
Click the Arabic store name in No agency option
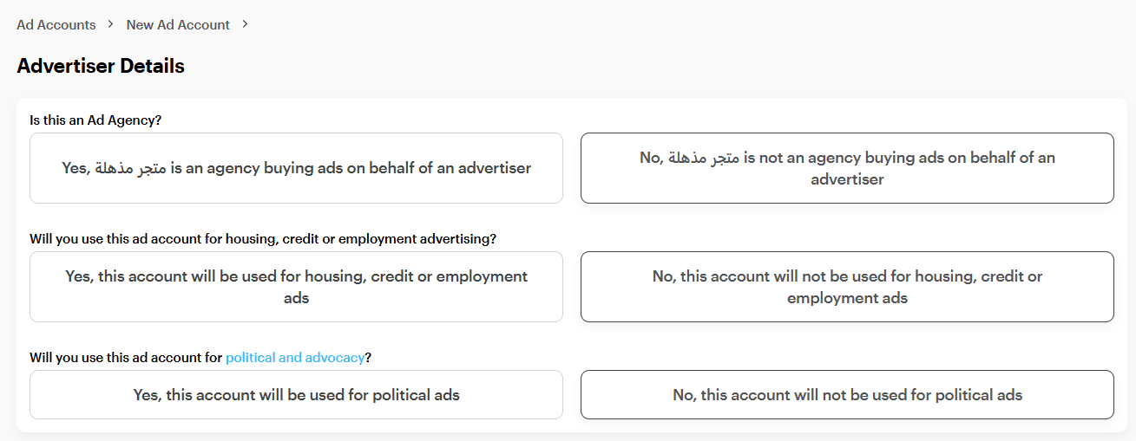tap(702, 158)
